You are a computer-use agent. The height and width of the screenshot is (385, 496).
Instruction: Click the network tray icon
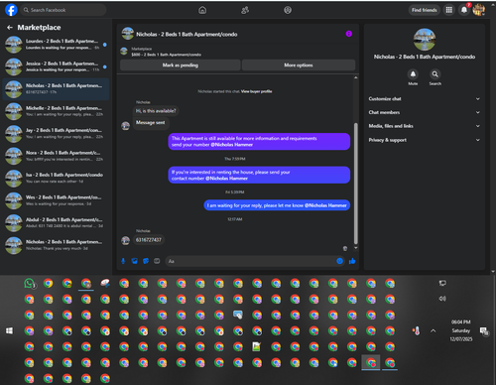(442, 283)
